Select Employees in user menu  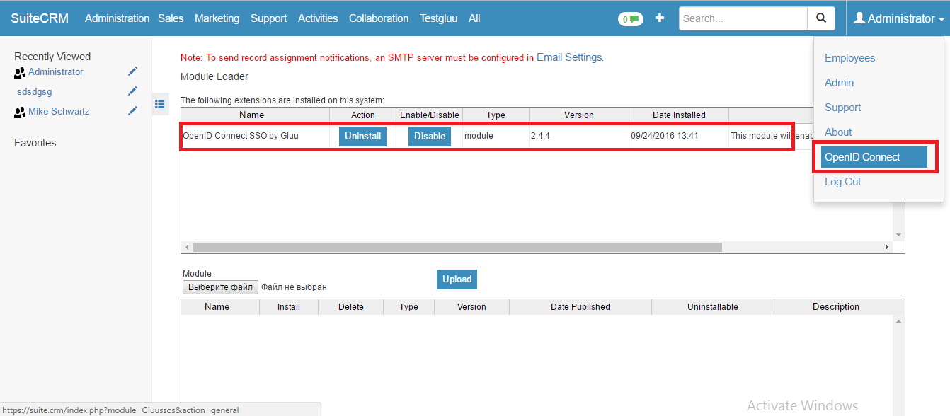coord(849,58)
